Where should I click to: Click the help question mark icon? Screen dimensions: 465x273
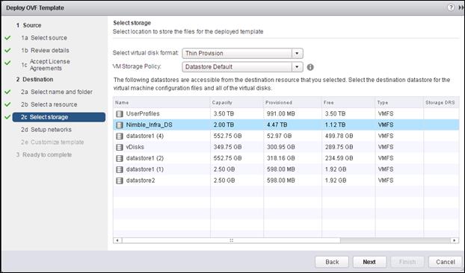click(451, 7)
